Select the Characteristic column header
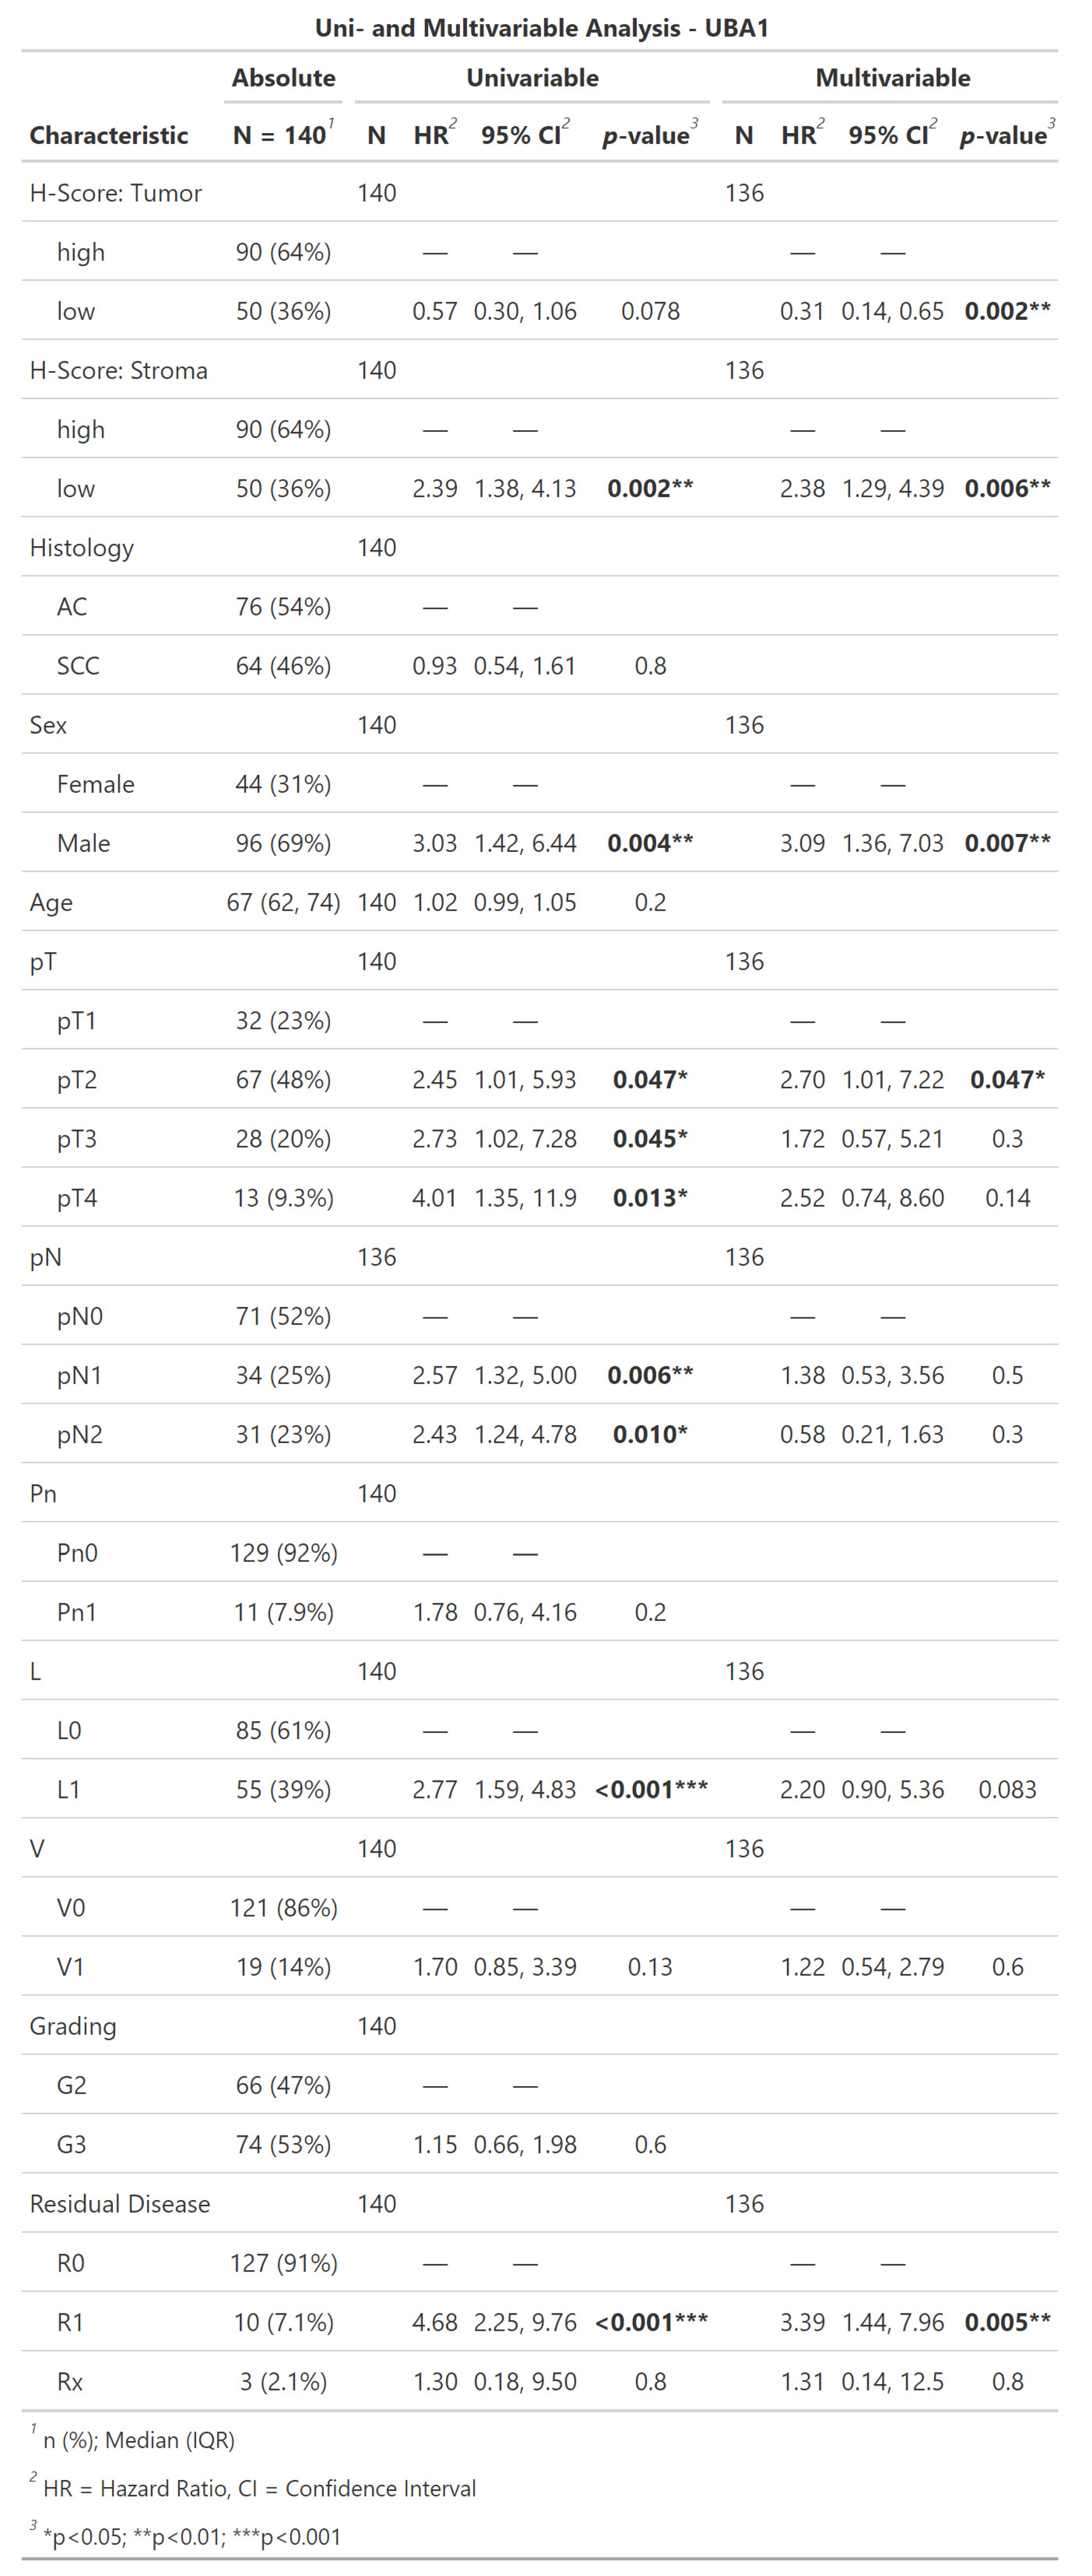This screenshot has height=2576, width=1092. pyautogui.click(x=109, y=136)
